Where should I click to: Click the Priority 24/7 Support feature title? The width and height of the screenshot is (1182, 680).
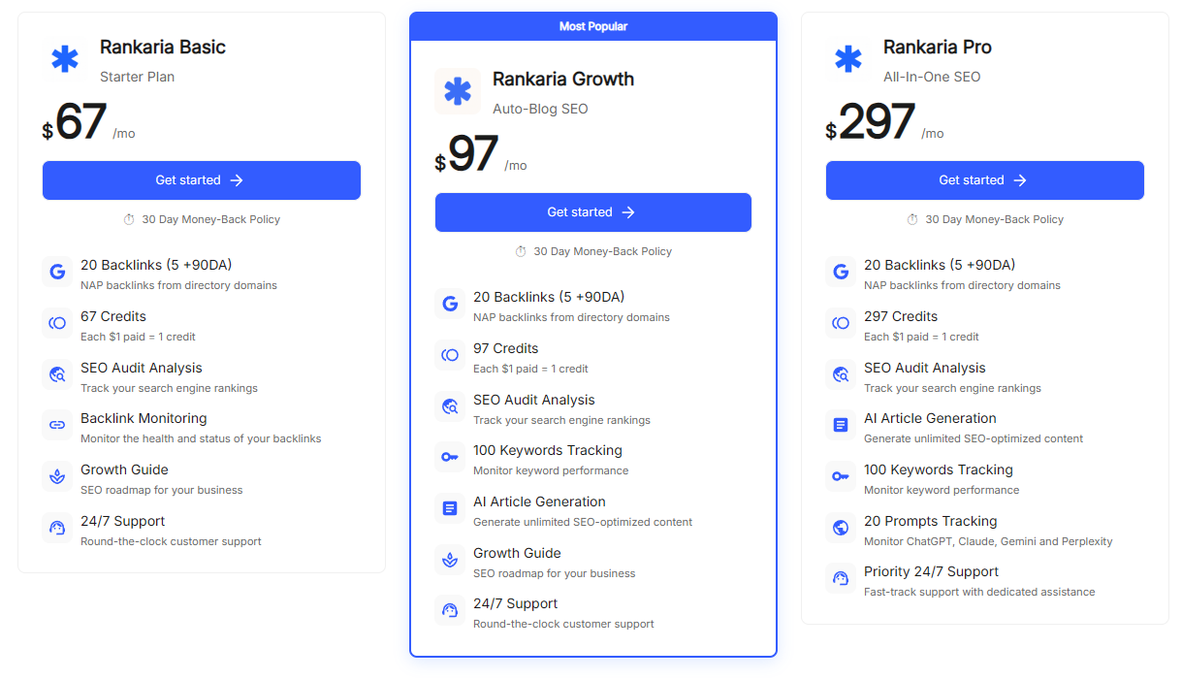coord(932,571)
